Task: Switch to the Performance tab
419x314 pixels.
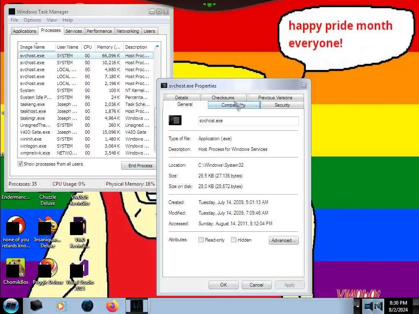Action: click(x=99, y=31)
